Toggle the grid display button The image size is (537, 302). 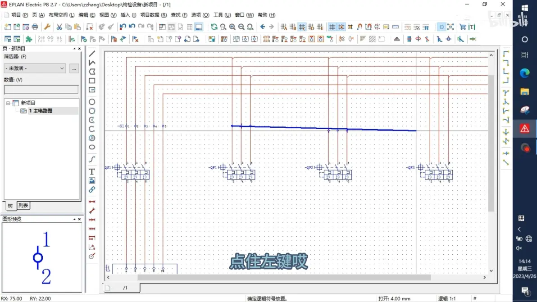(x=332, y=27)
